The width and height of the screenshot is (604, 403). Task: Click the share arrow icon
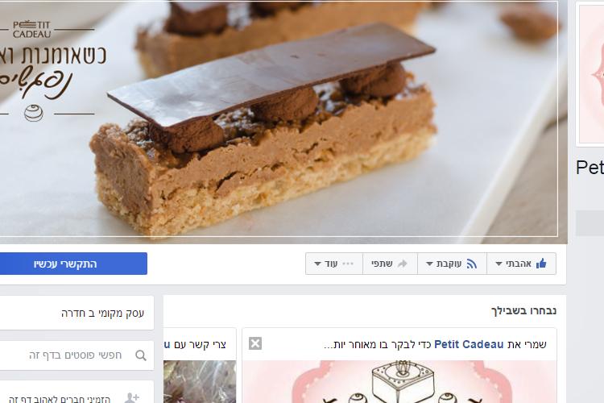[x=402, y=264]
